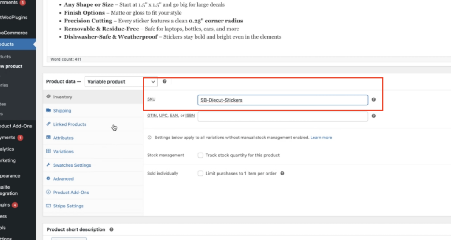Click the Linked Products link icon

click(x=48, y=124)
